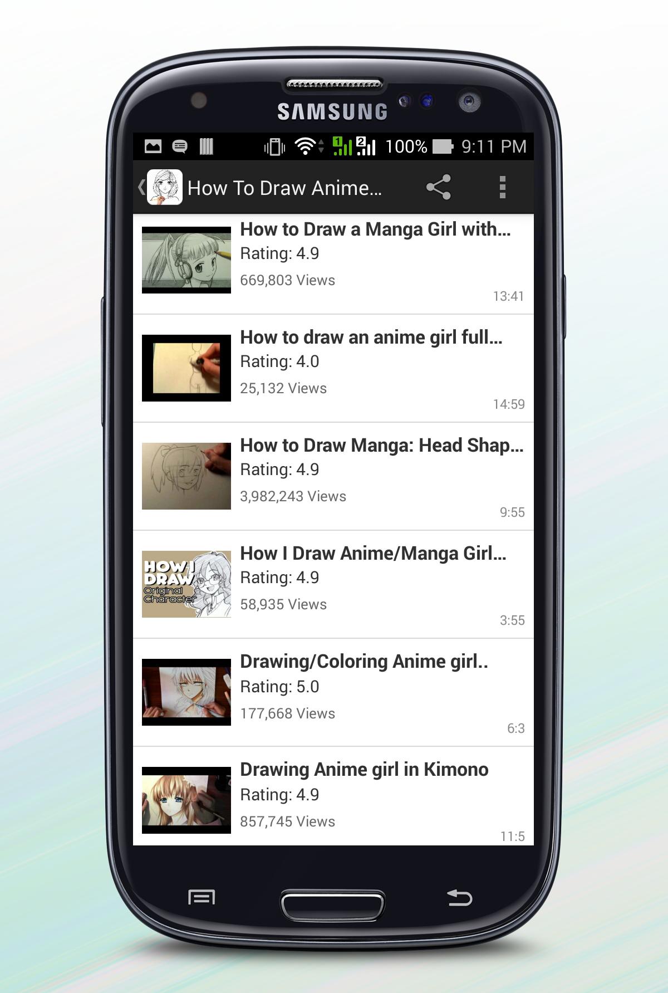Viewport: 668px width, 993px height.
Task: Open 'Drawing Anime girl in Kimono' title
Action: pos(364,770)
